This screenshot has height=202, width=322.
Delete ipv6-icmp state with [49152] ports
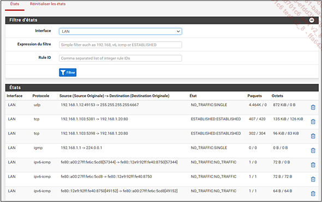coord(313,193)
